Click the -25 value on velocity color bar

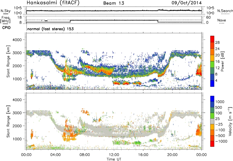[x=219, y=124]
